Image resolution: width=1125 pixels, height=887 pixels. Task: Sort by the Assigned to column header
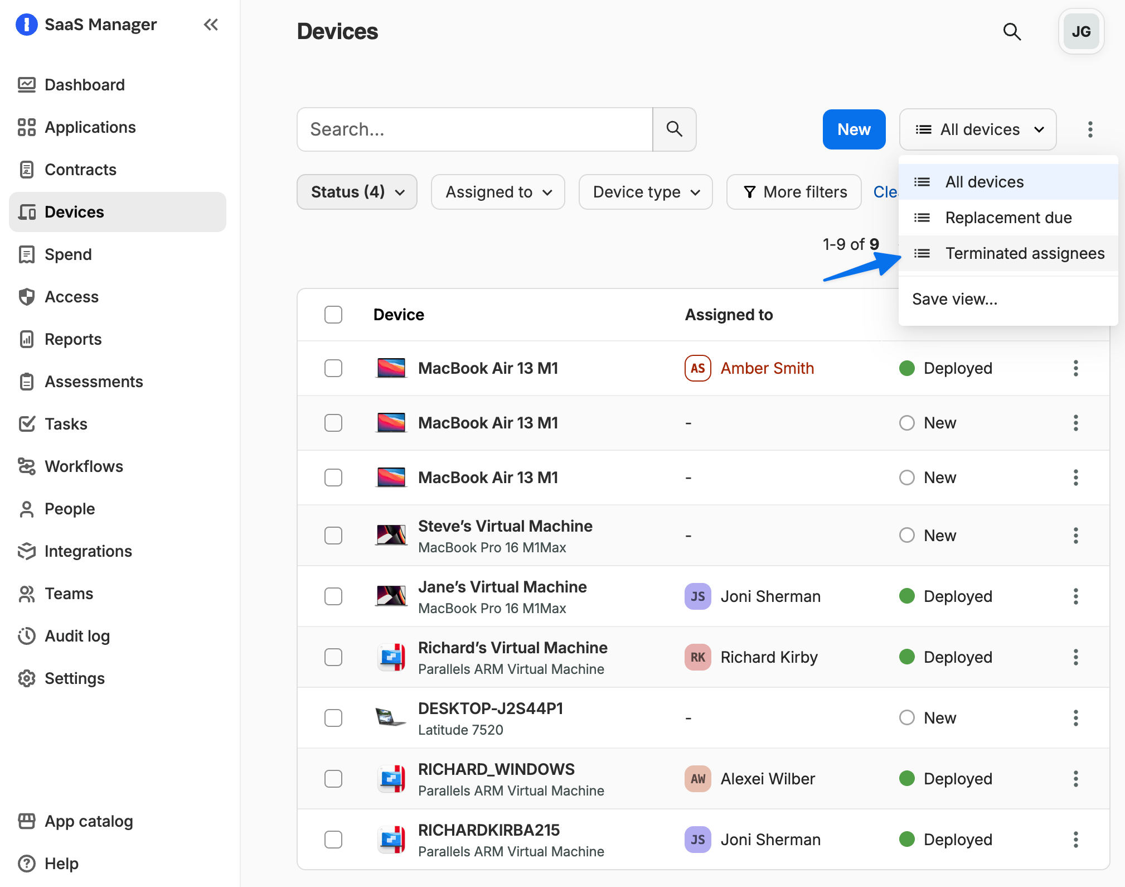click(729, 315)
